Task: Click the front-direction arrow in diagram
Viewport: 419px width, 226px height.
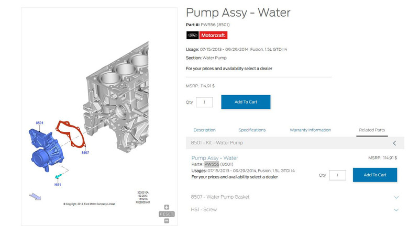Action: pos(35,197)
